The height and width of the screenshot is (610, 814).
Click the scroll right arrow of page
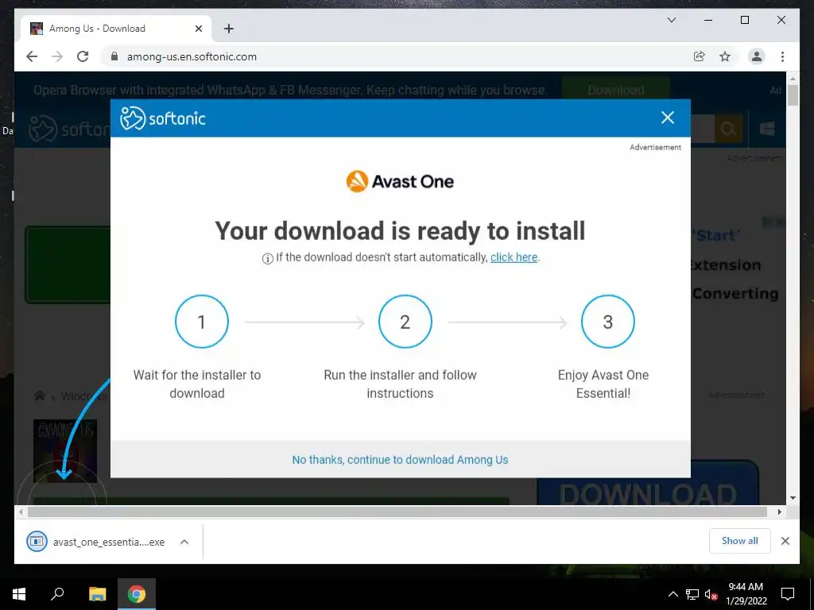coord(779,512)
